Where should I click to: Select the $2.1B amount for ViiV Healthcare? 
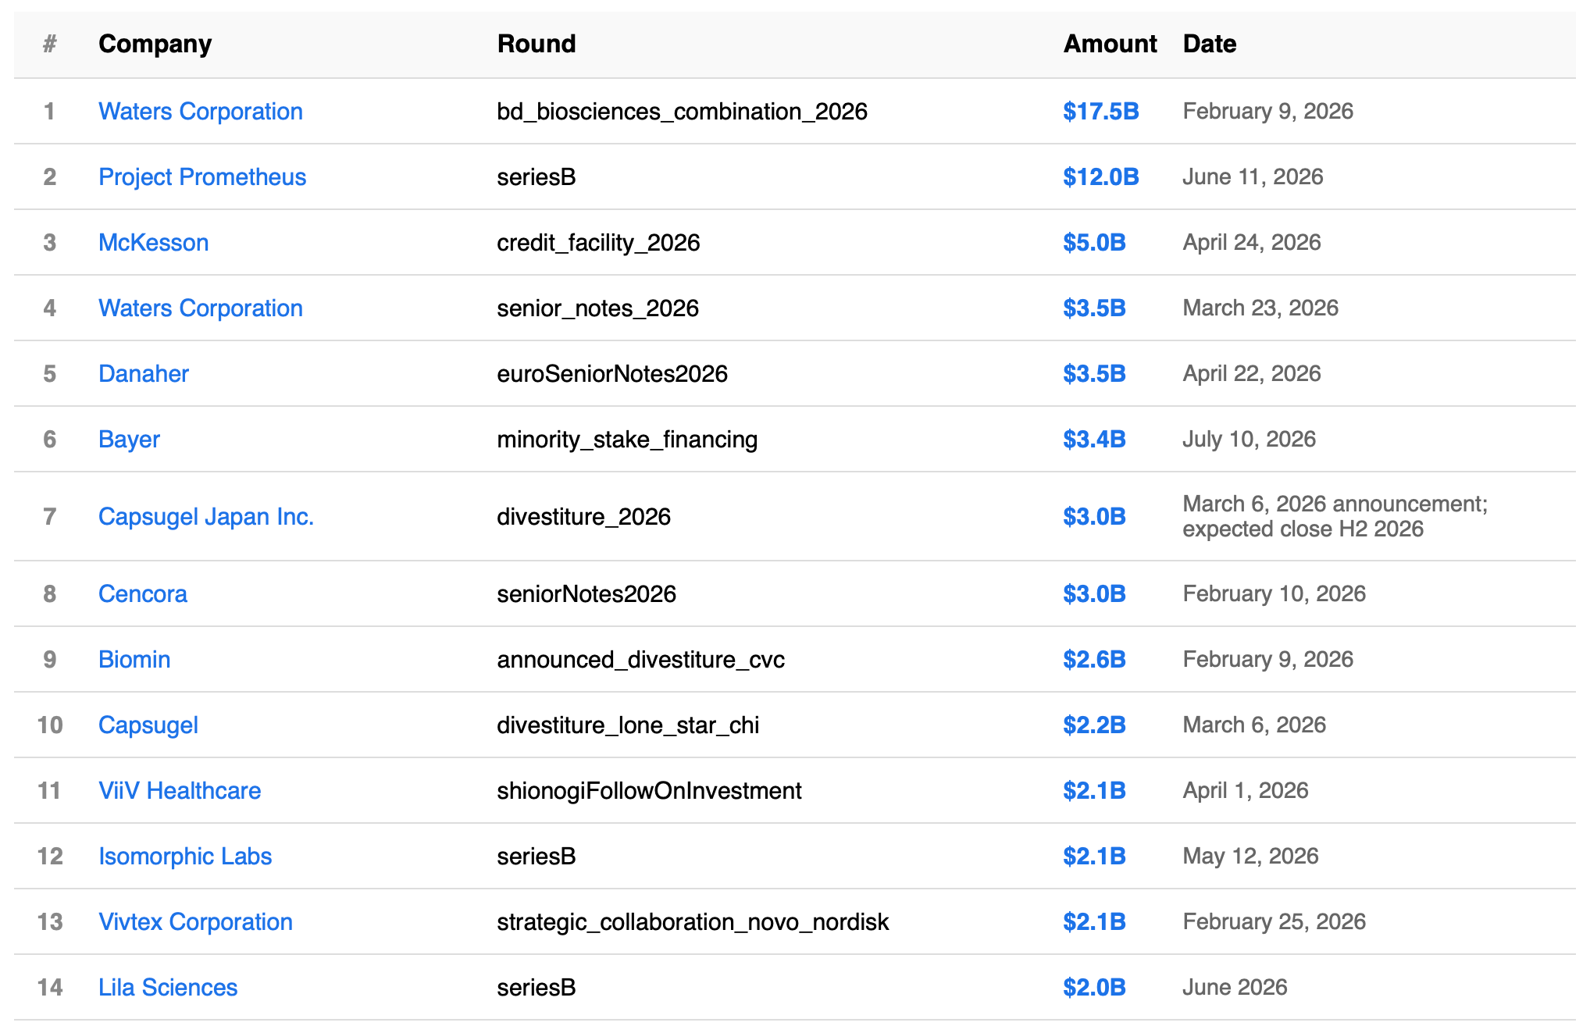coord(1094,791)
